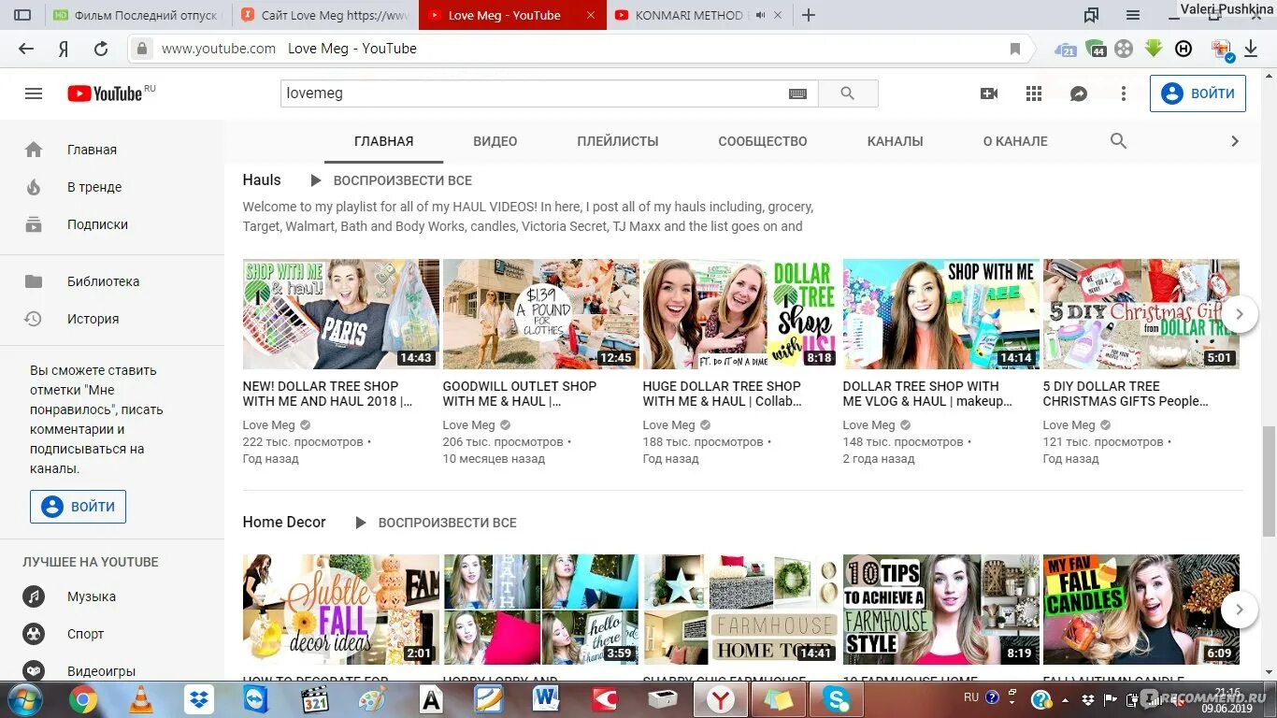
Task: Bookmark this page in address bar
Action: (1015, 49)
